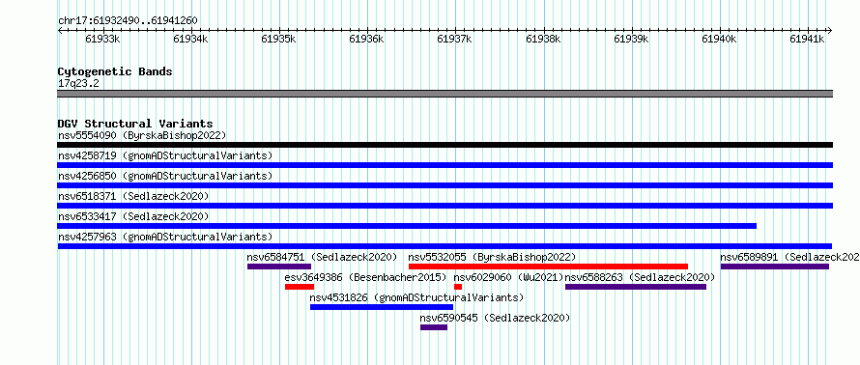Screen dimensions: 860x365
Task: Open the nsv6588263 (Sedlazeck2020) label
Action: click(x=640, y=277)
